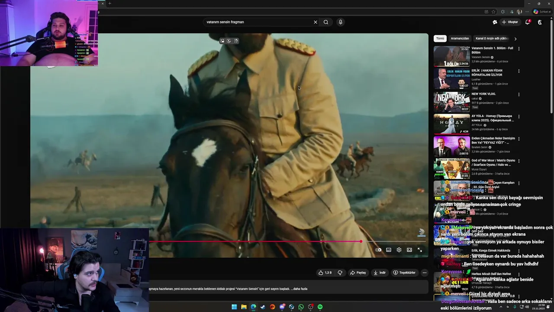Share video with Paylaş button

coord(358,273)
